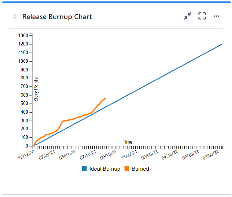Viewport: 232px width, 197px height.
Task: Grab the gadget drag handle beside the title
Action: (x=15, y=16)
